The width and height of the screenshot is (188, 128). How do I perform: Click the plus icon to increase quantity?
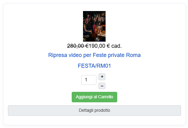click(x=102, y=77)
